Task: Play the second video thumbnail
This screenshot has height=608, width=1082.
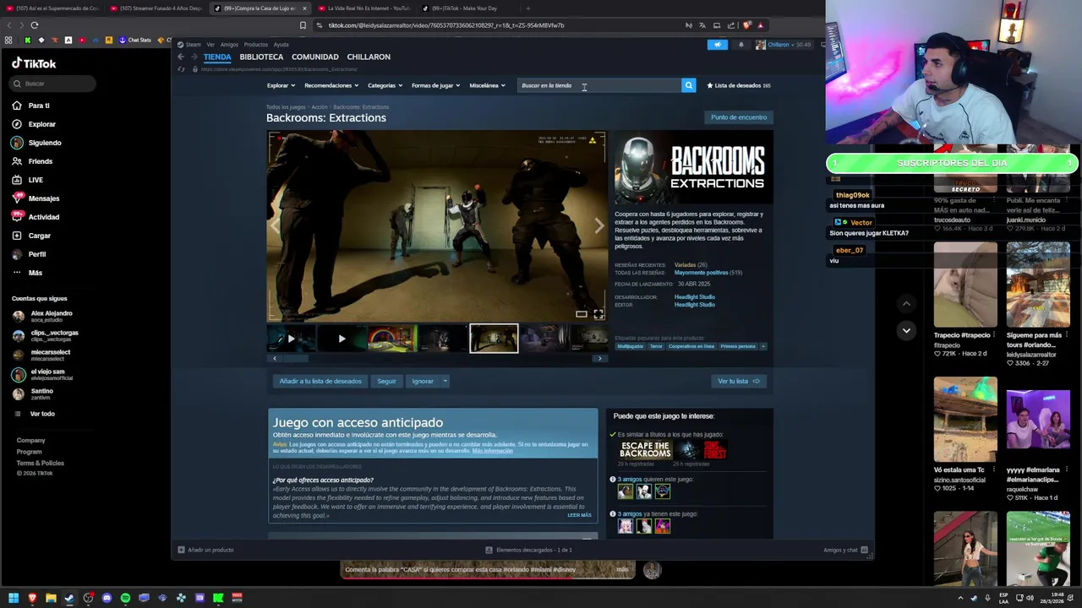Action: (342, 339)
